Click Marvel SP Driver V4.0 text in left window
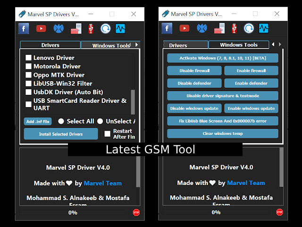 point(78,168)
